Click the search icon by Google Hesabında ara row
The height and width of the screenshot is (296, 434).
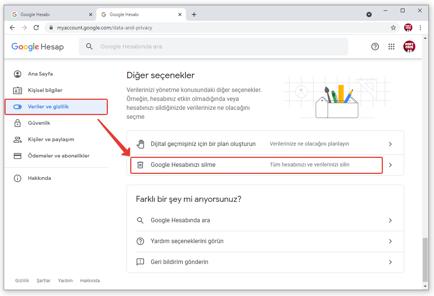click(x=140, y=220)
